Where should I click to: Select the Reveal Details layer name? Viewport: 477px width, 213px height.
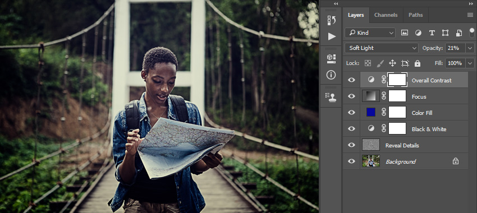[x=402, y=145]
